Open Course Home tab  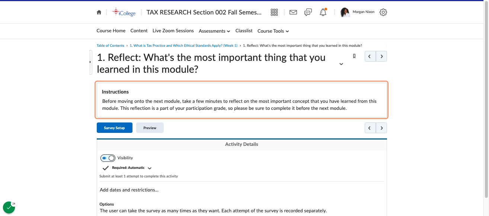111,31
